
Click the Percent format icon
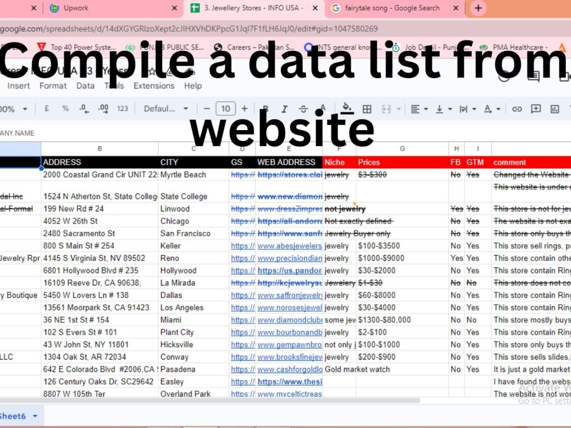pos(65,108)
